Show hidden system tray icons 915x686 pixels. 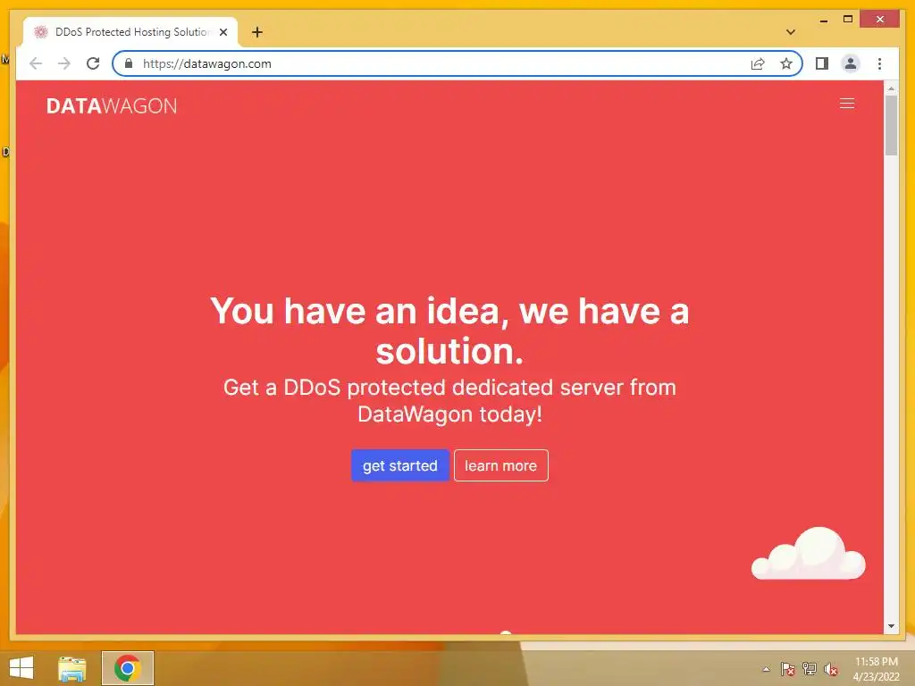pyautogui.click(x=766, y=669)
